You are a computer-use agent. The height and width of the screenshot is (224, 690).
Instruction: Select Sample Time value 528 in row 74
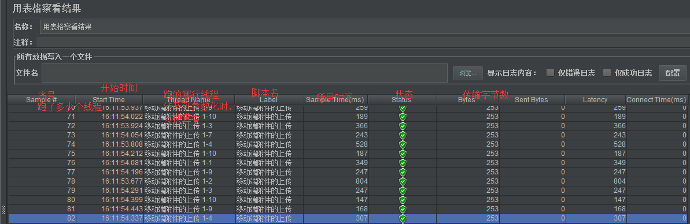coord(335,144)
